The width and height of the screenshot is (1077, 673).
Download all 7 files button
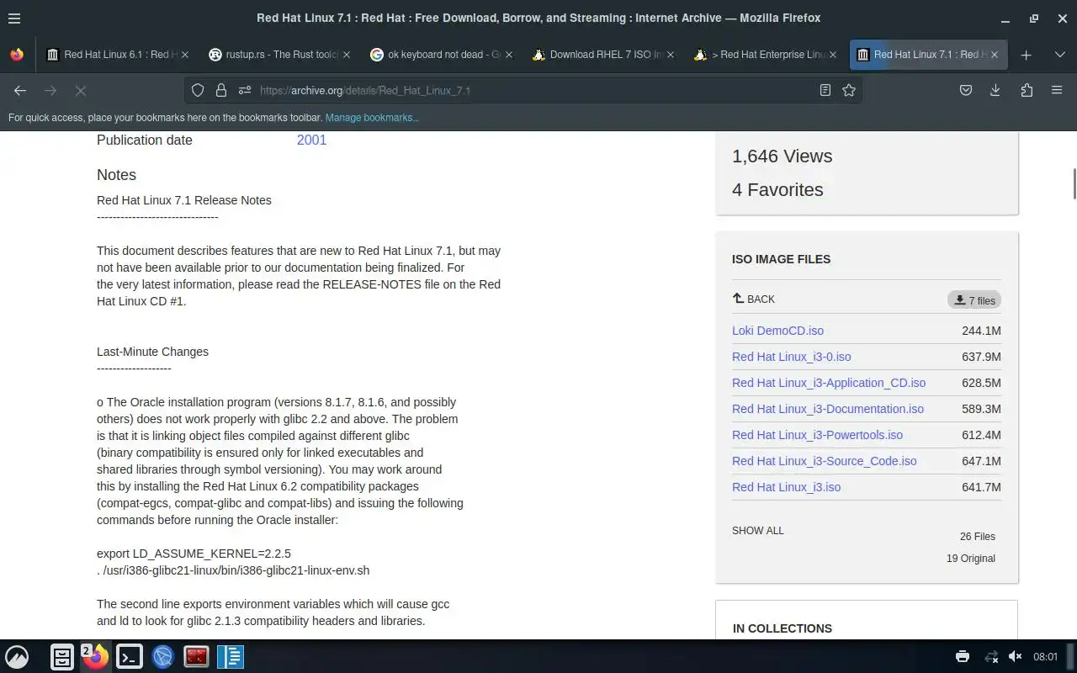(974, 300)
